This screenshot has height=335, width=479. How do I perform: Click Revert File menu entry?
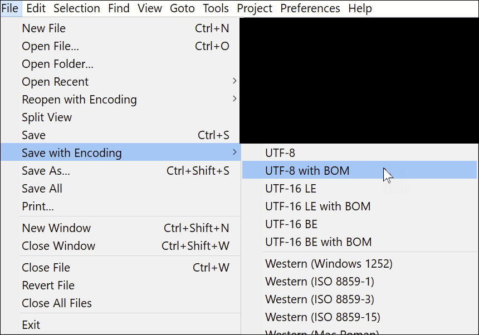[48, 285]
